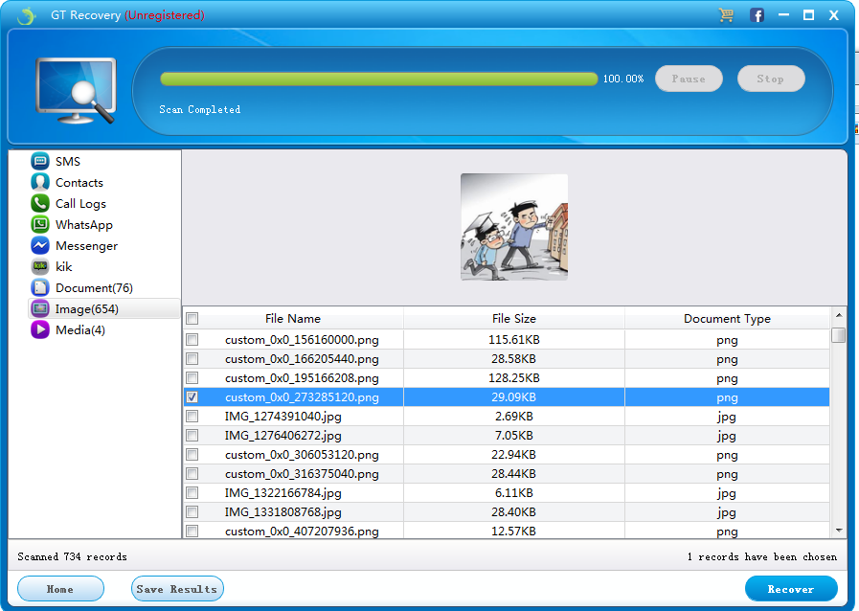Click the monitor magnifier scan icon

pos(76,90)
